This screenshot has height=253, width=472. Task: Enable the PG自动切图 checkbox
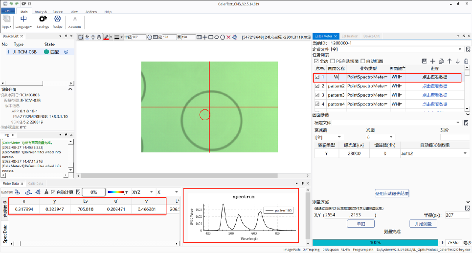pos(333,61)
